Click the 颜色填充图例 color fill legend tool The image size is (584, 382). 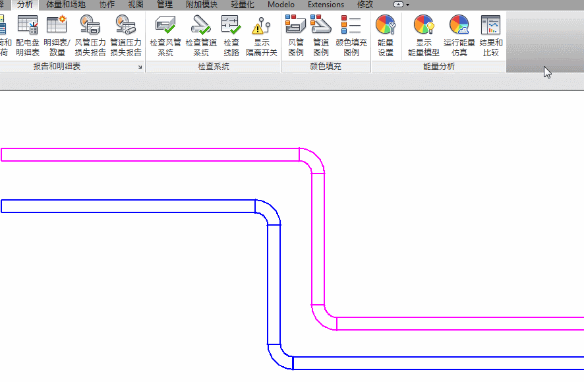pyautogui.click(x=351, y=36)
